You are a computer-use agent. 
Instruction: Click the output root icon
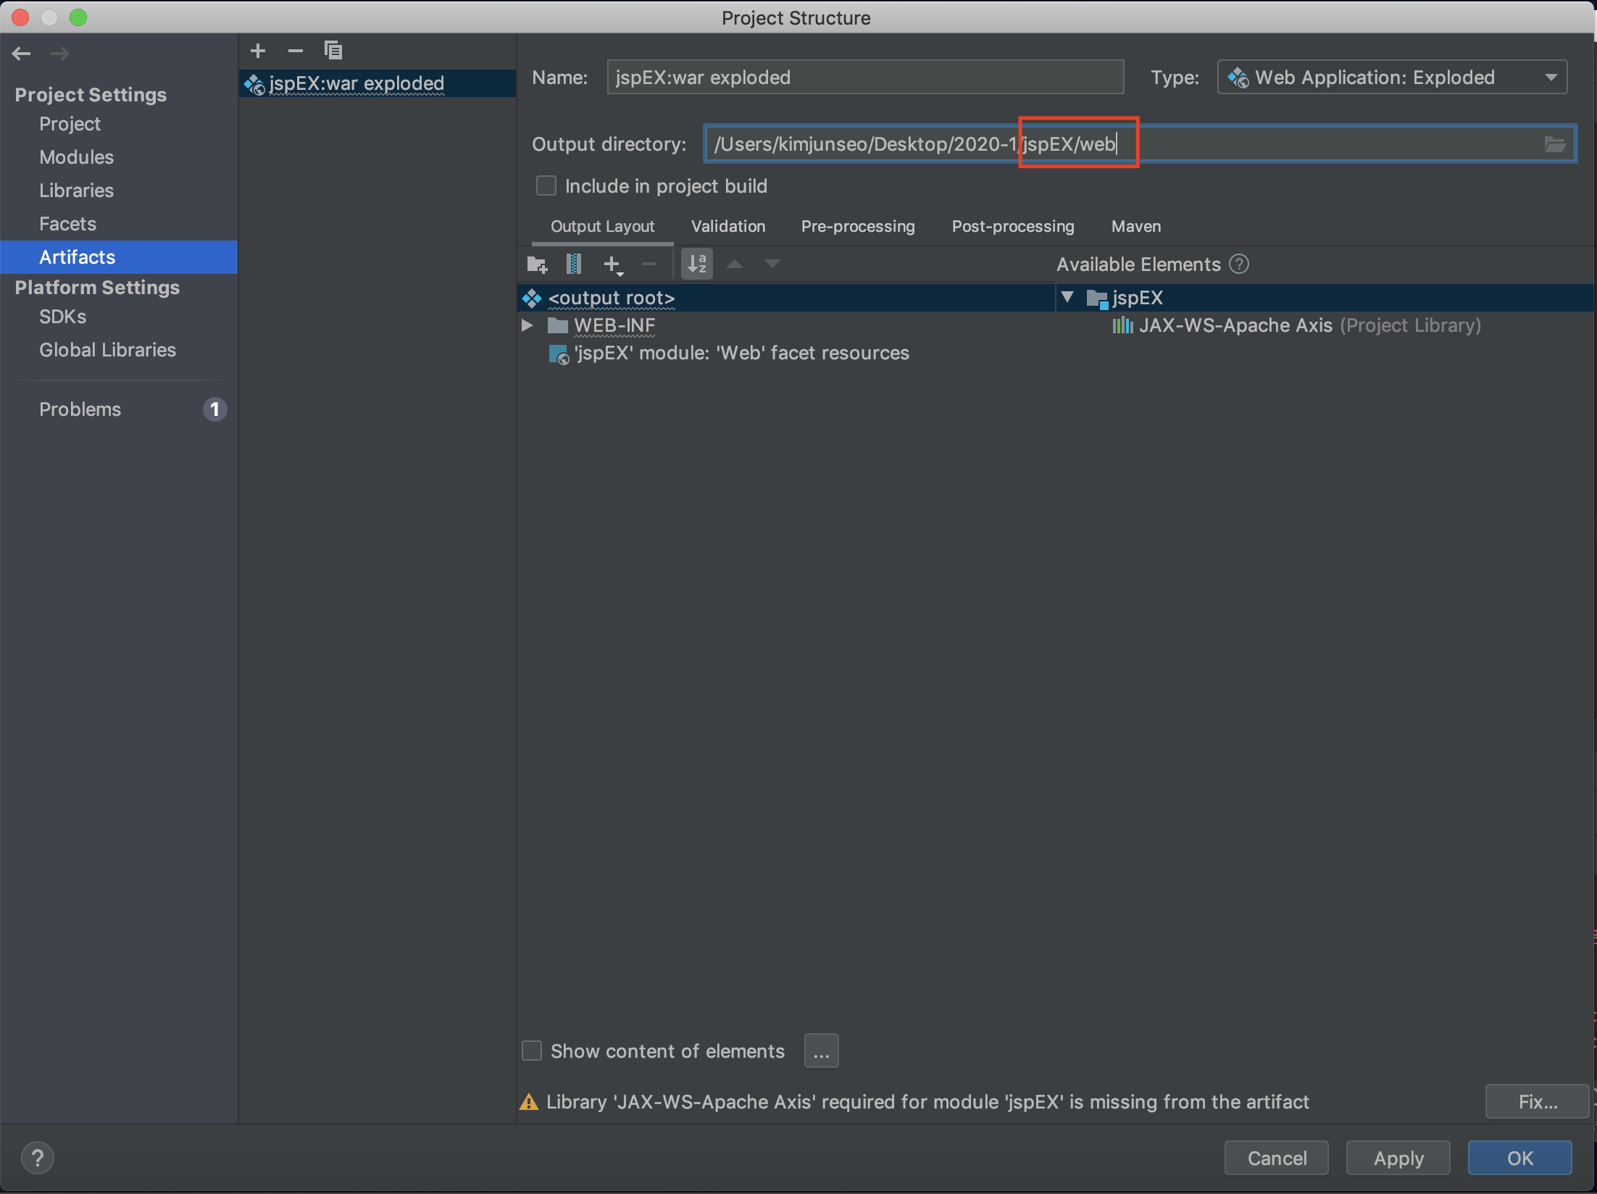532,298
